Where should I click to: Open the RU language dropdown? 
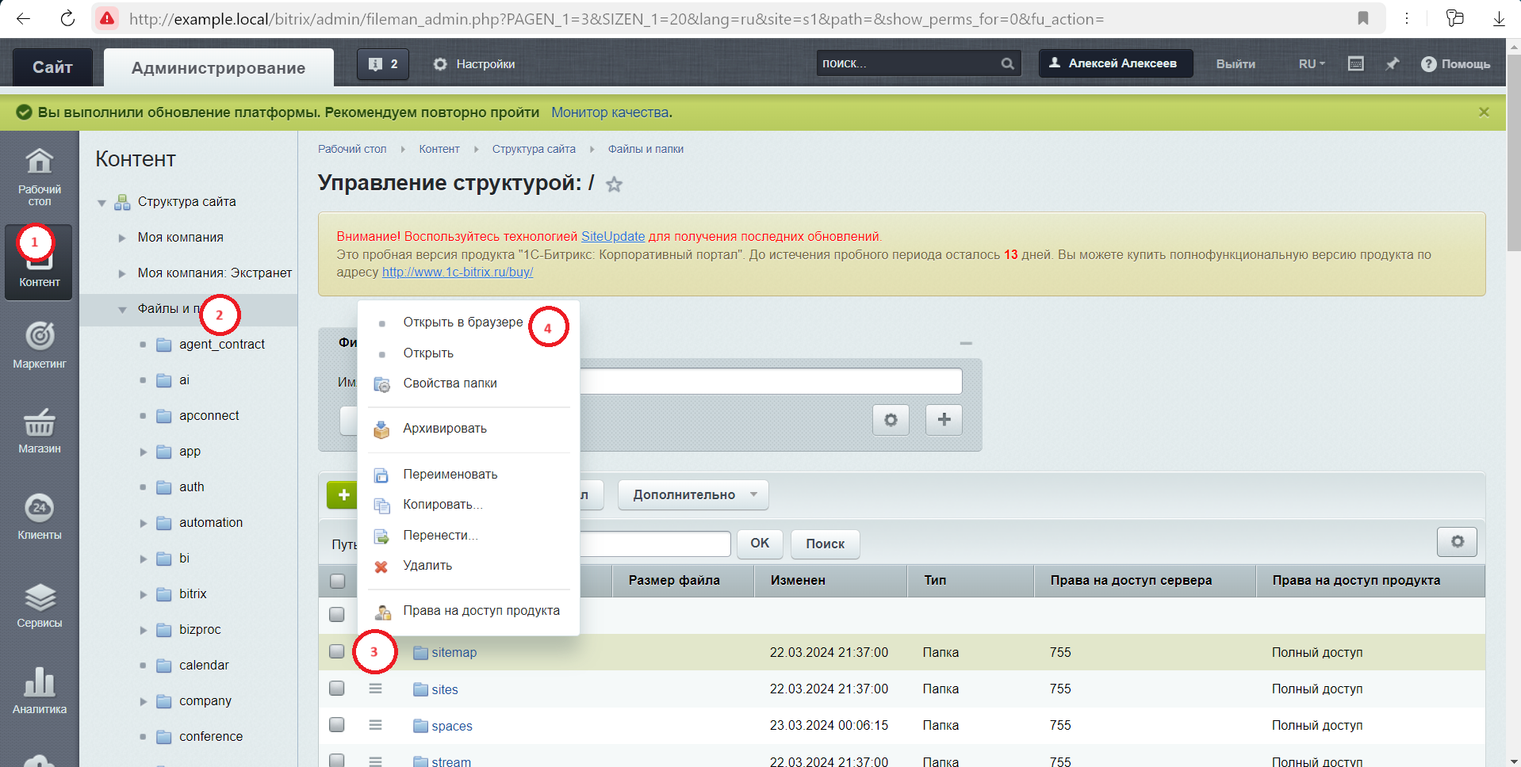[x=1312, y=63]
